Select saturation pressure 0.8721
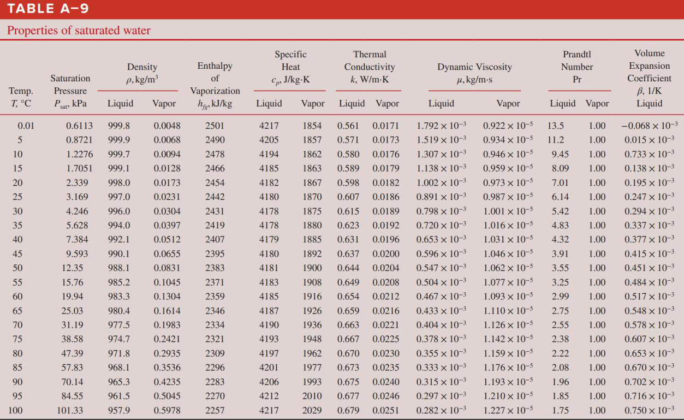This screenshot has width=684, height=420. (x=79, y=139)
